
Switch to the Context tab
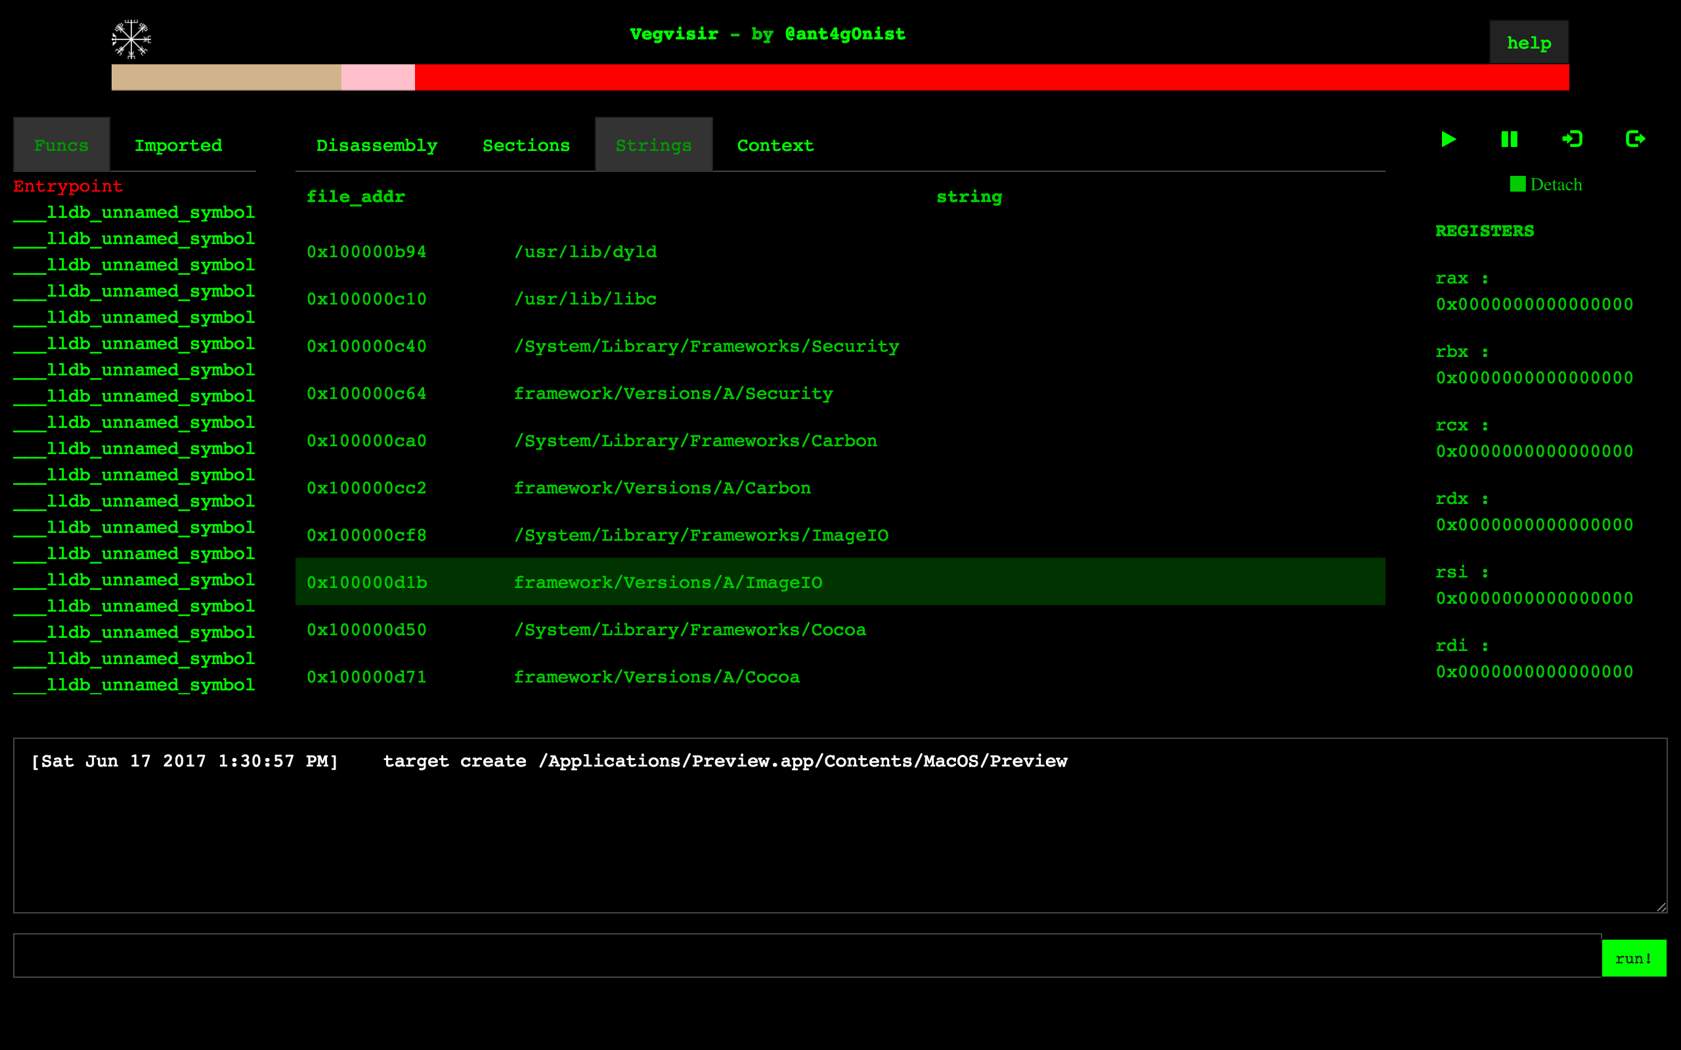pos(775,145)
